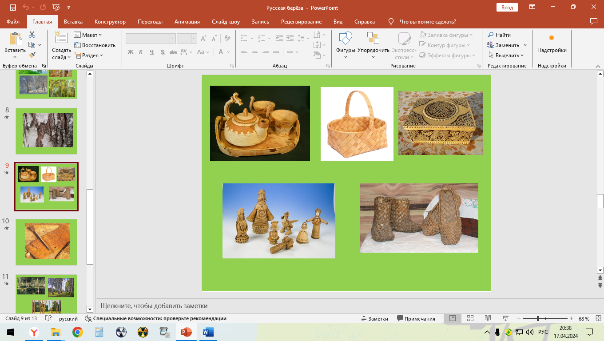This screenshot has height=341, width=604.
Task: Toggle Normal view button in status bar
Action: pos(453,318)
